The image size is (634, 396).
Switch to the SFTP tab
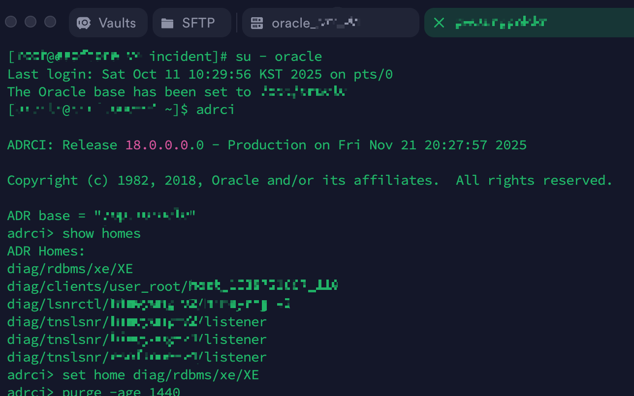pos(191,23)
